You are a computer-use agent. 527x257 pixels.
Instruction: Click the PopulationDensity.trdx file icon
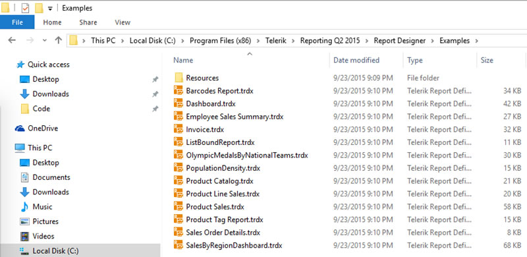(178, 168)
